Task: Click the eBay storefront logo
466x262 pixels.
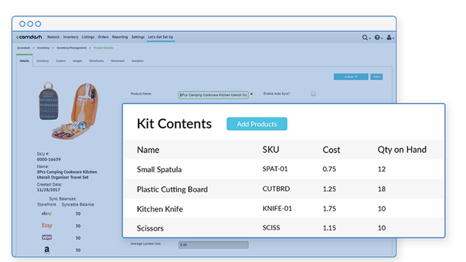Action: tap(47, 214)
